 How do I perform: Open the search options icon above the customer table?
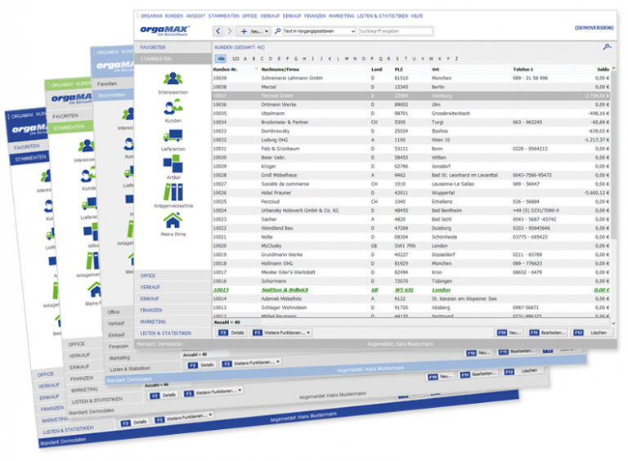(x=608, y=47)
